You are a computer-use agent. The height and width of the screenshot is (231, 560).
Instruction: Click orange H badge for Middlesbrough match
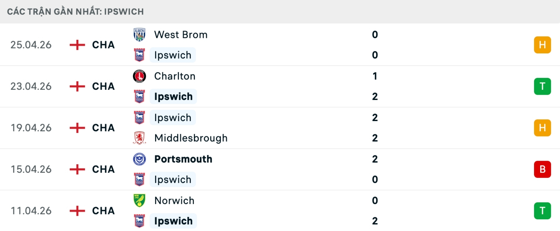(542, 128)
